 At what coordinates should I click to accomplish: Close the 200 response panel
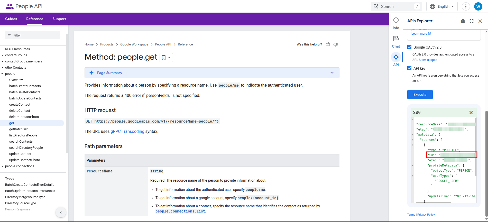471,113
